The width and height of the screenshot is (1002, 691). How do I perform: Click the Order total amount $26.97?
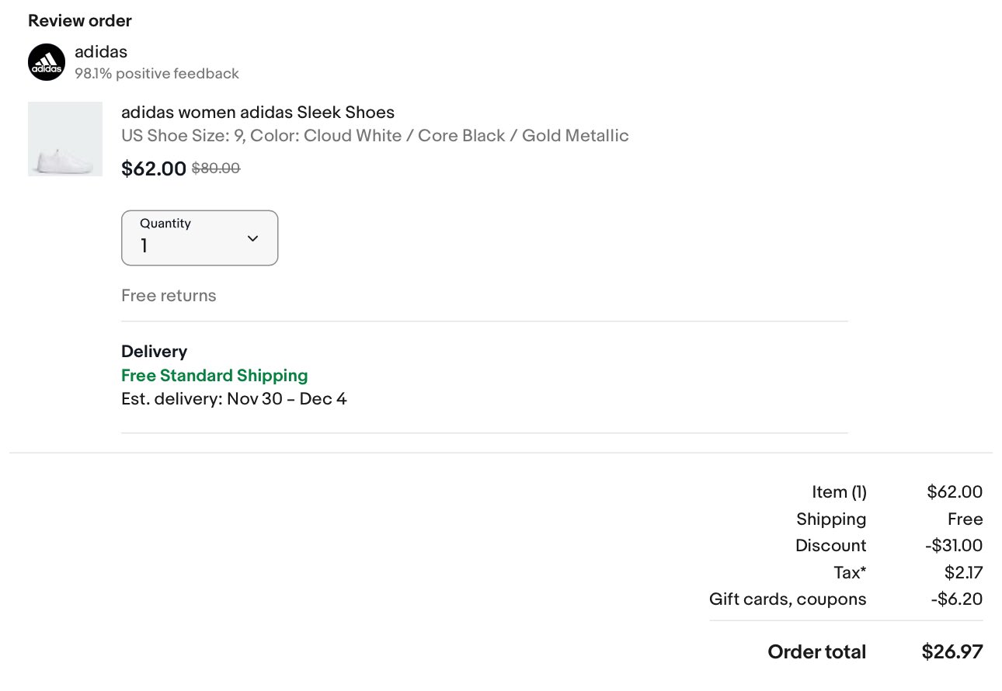click(952, 652)
